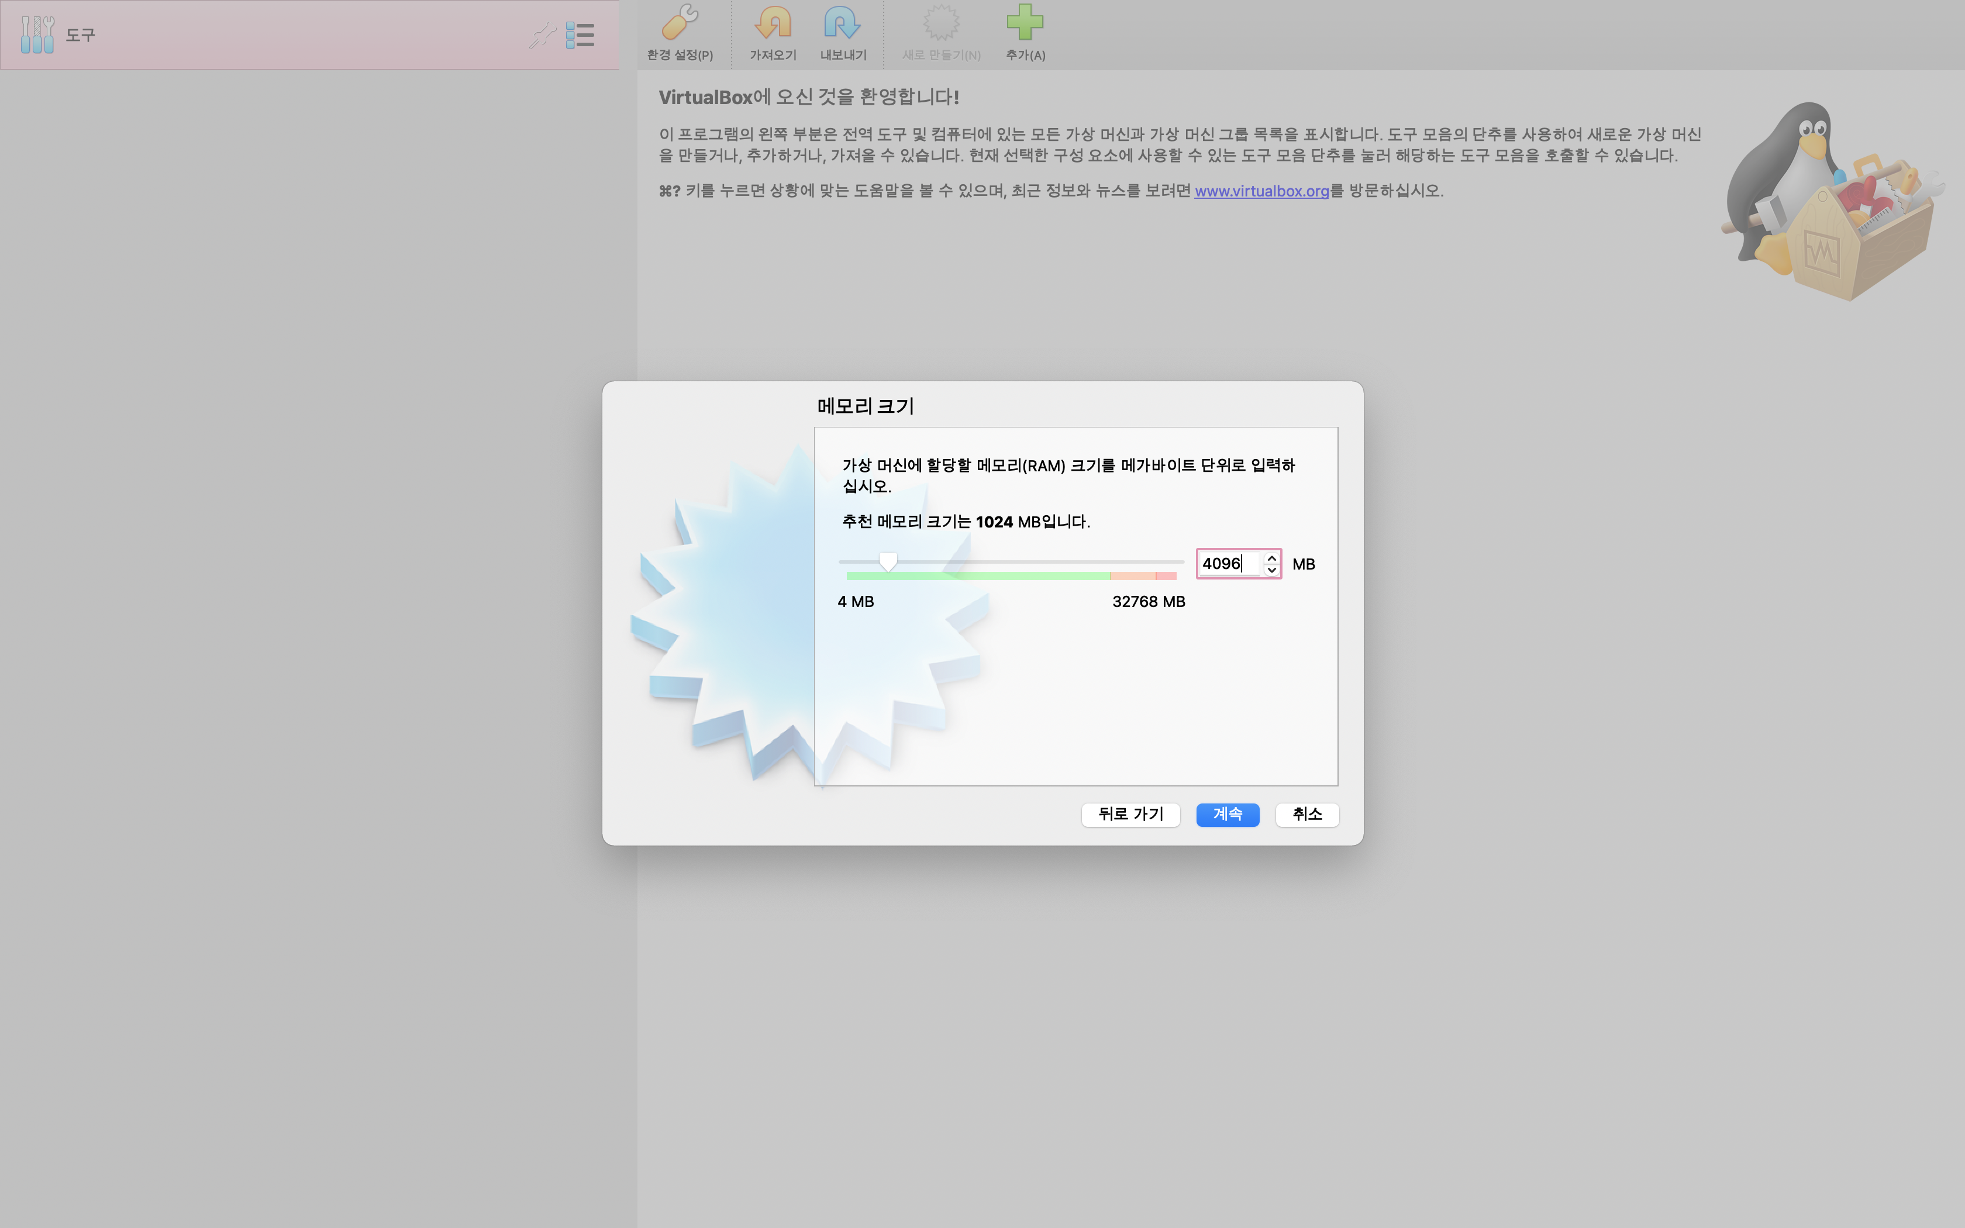Open the Tools list menu icon
This screenshot has width=1965, height=1228.
(x=580, y=35)
